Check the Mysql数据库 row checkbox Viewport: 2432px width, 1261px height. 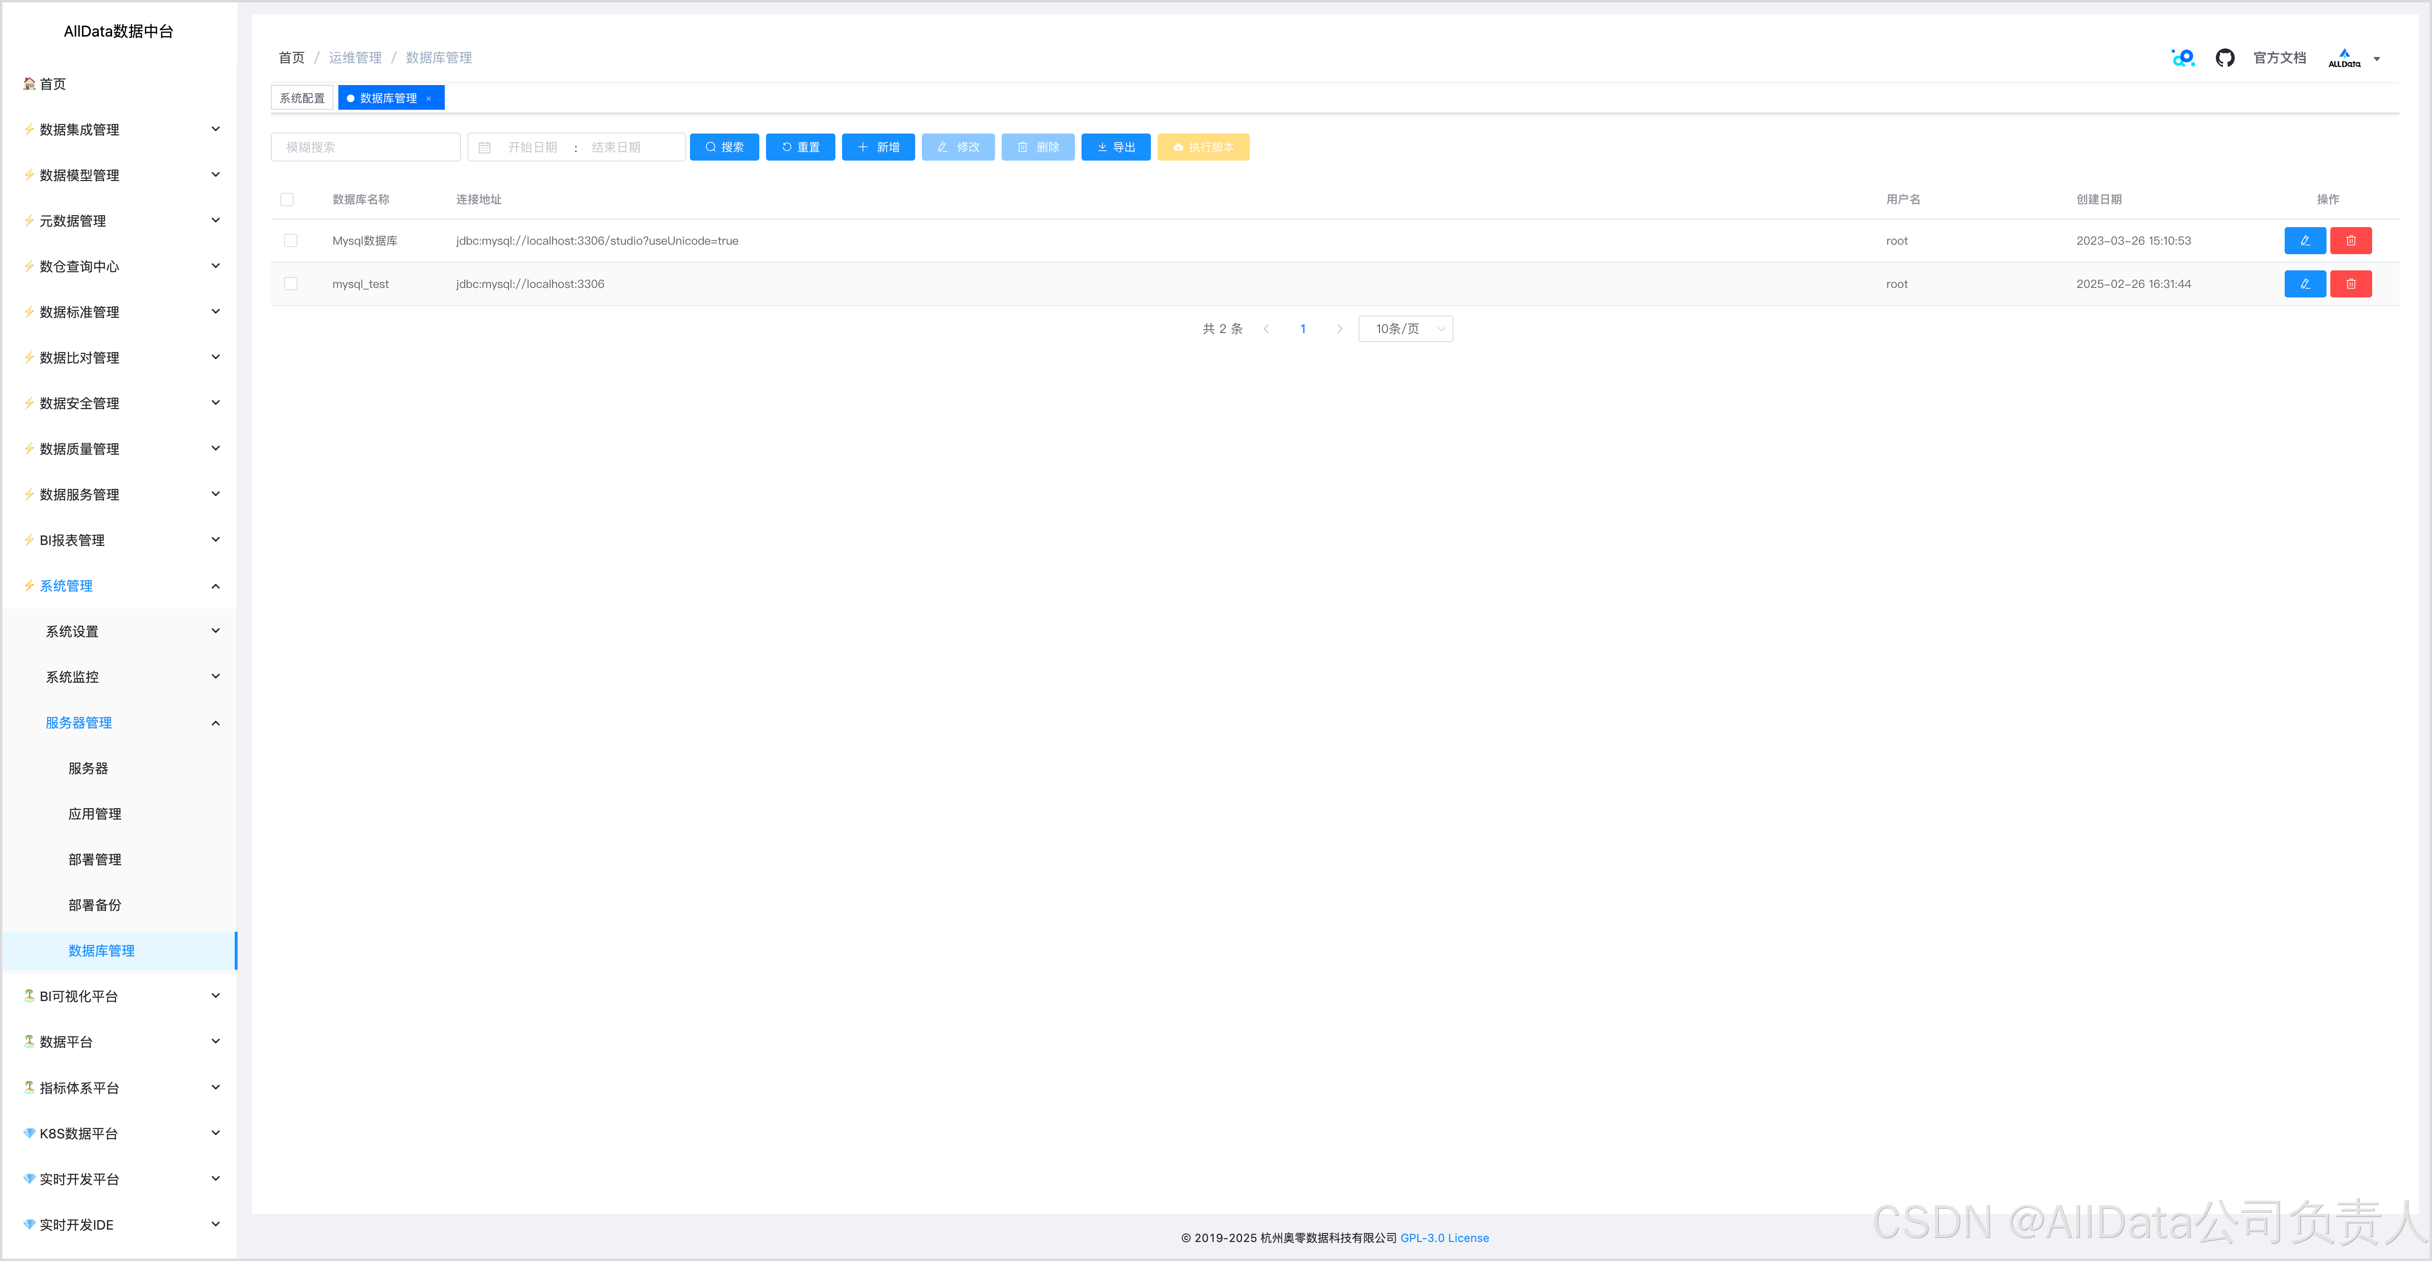[x=291, y=241]
